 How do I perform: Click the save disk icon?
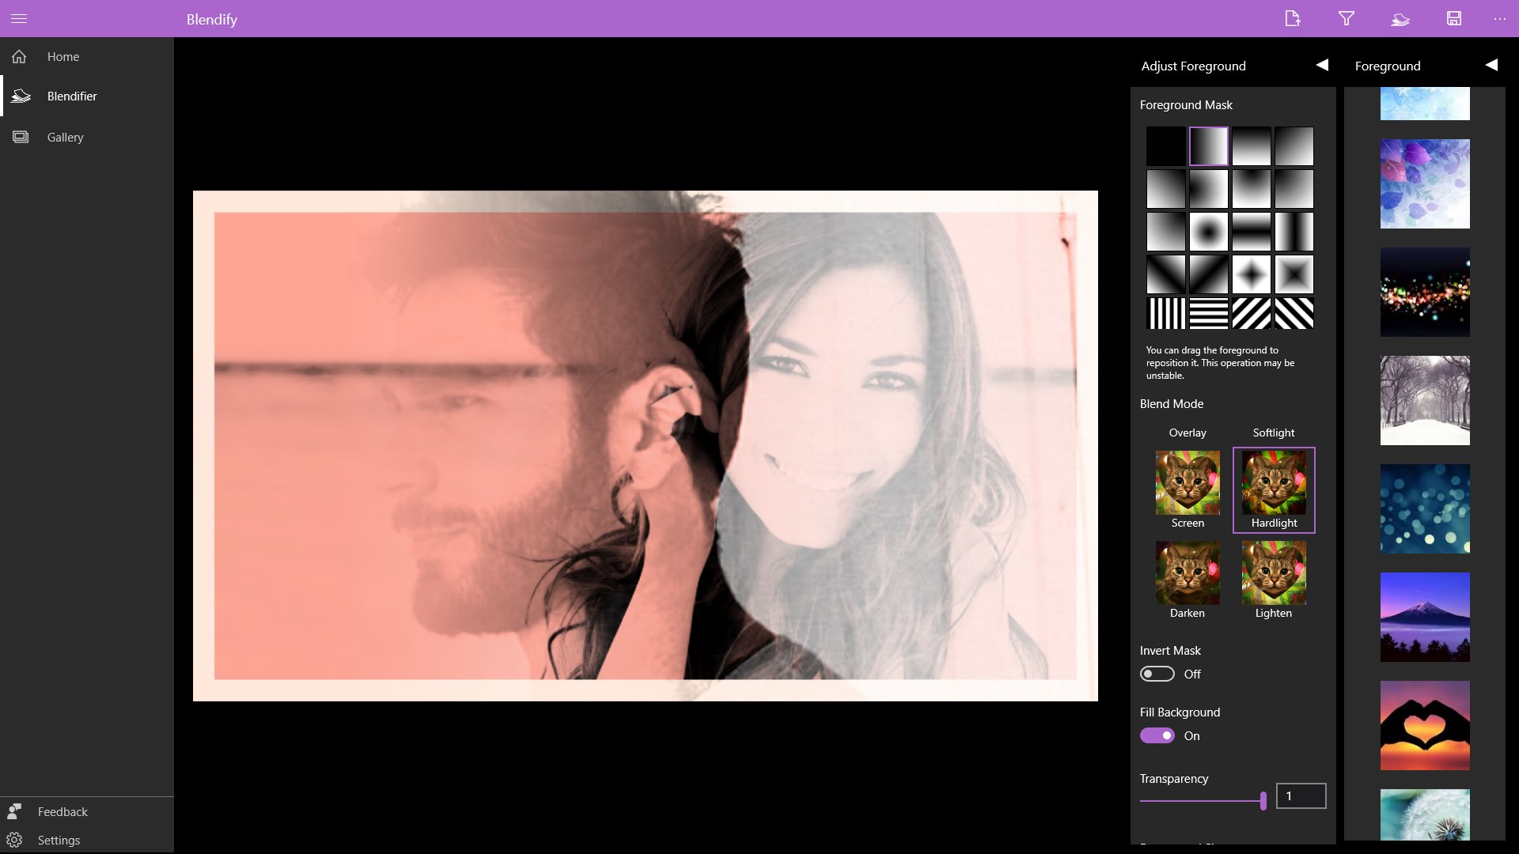coord(1453,18)
